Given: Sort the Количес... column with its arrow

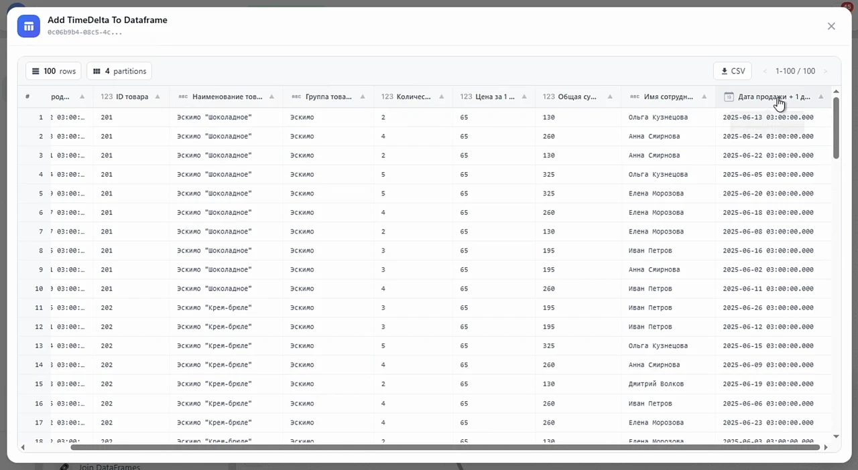Looking at the screenshot, I should (x=440, y=96).
